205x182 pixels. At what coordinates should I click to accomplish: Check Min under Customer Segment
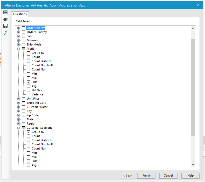[28, 153]
